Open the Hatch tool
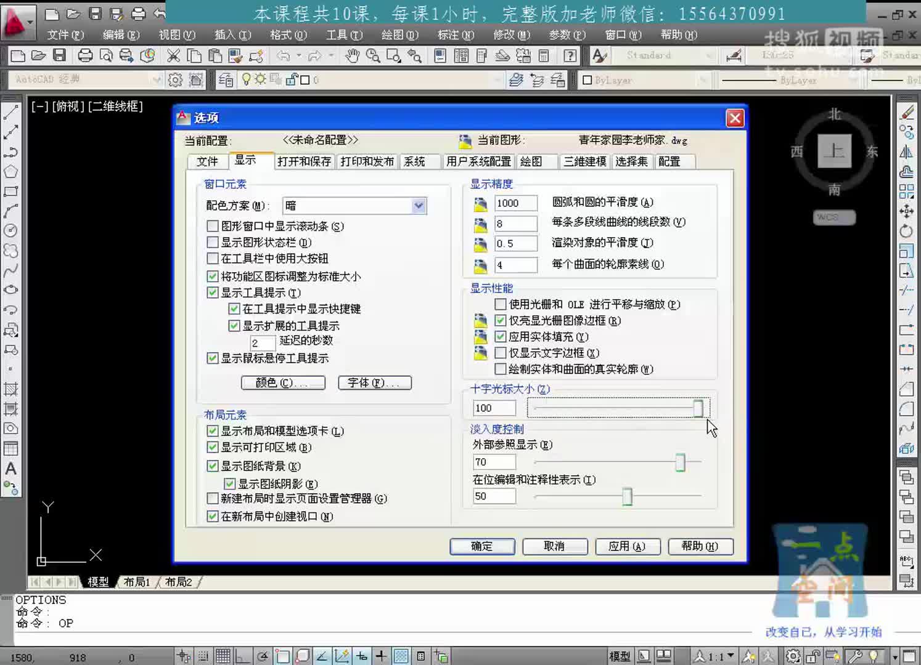The width and height of the screenshot is (921, 665). pos(11,389)
